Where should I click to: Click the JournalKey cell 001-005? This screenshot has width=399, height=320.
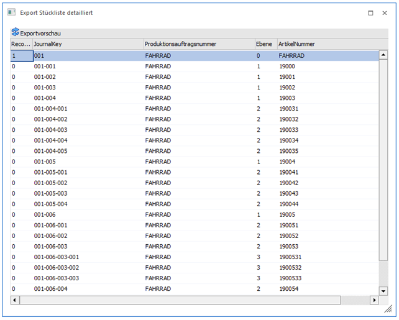(x=45, y=162)
